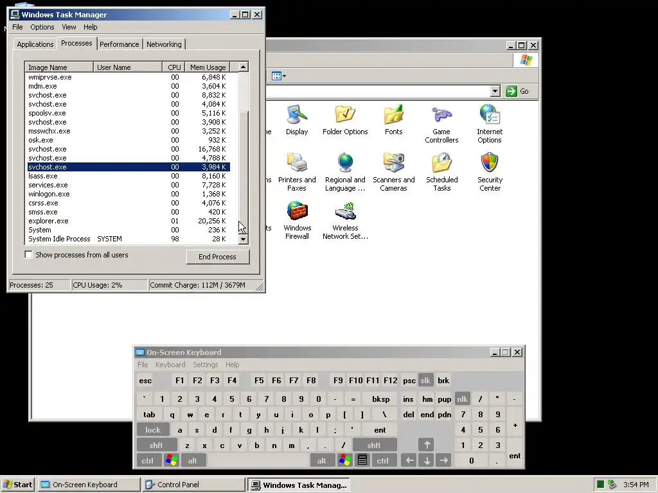
Task: Toggle the left shft key
Action: (x=157, y=445)
